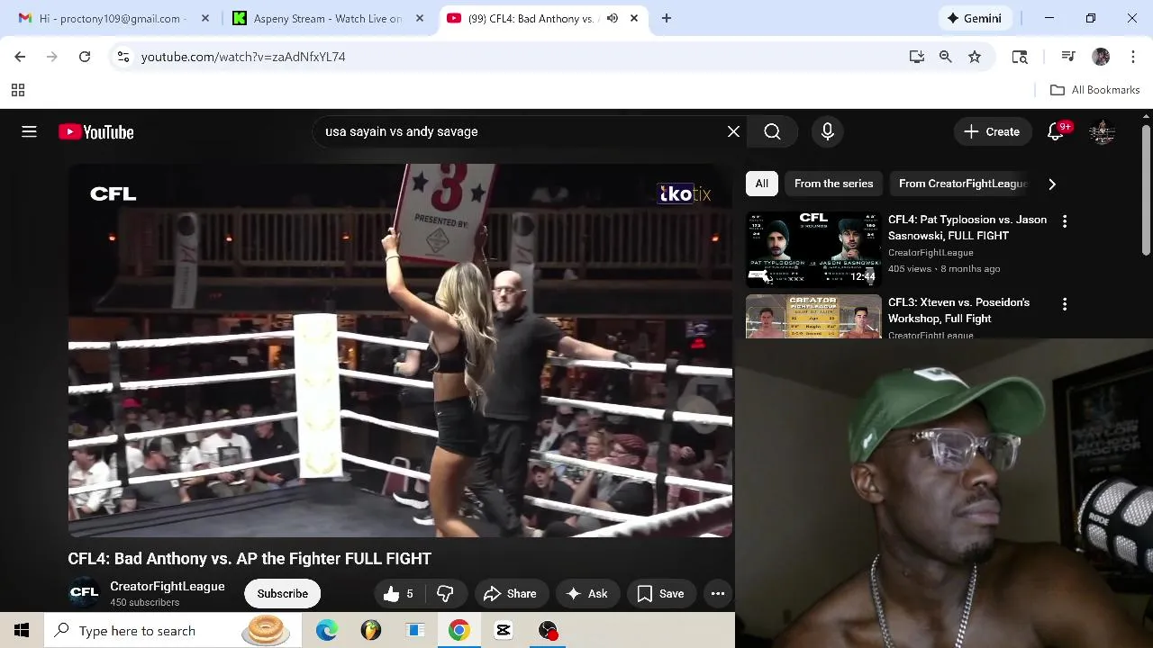Bookmark this page with star
This screenshot has width=1153, height=648.
coord(975,57)
